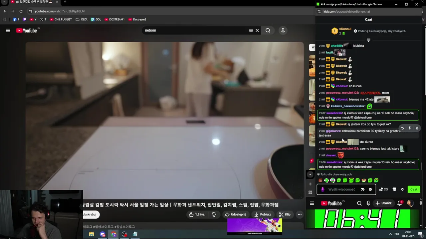Create a clip with the Klip button

click(285, 214)
